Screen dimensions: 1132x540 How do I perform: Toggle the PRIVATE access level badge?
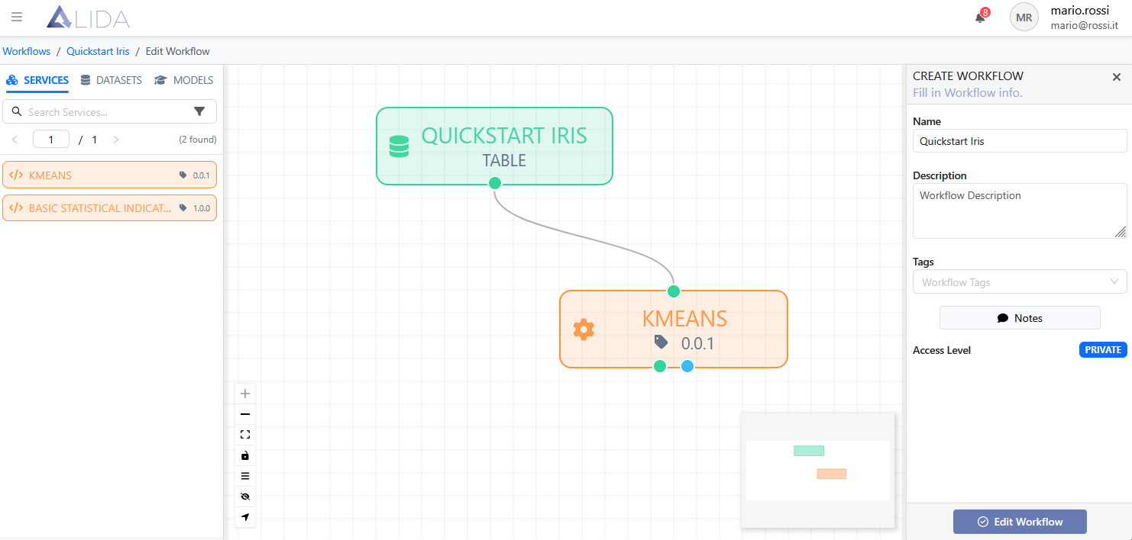(x=1103, y=350)
